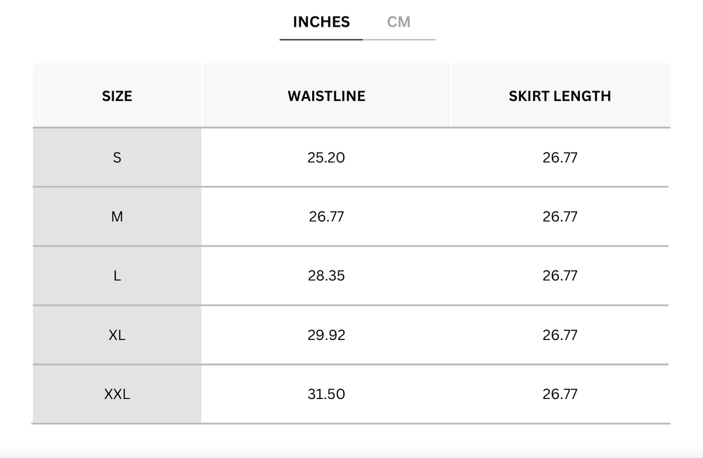
Task: Click skirt length value in XL row
Action: 560,335
